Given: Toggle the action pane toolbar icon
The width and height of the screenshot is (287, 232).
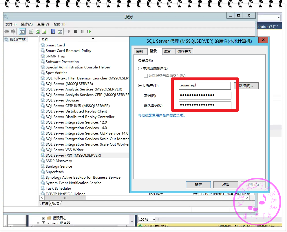Looking at the screenshot, I should click(x=60, y=32).
